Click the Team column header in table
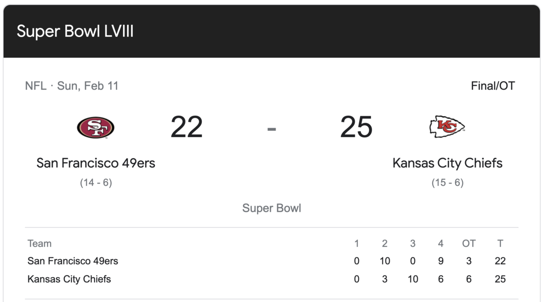This screenshot has width=543, height=302. click(x=39, y=244)
